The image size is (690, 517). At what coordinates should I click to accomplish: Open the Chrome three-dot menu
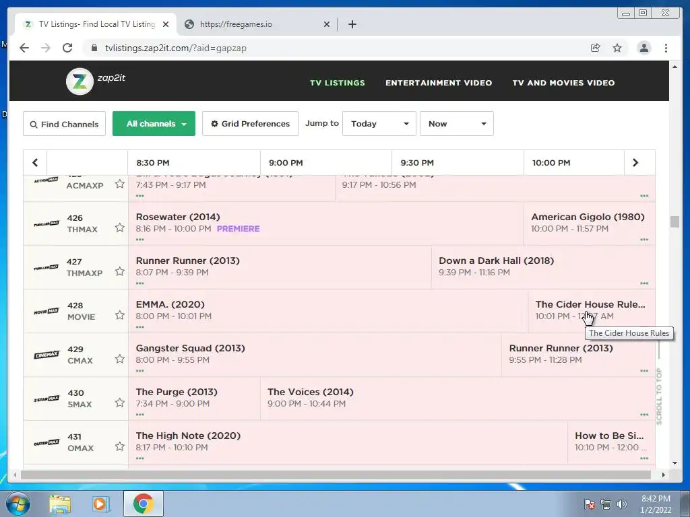[x=666, y=48]
